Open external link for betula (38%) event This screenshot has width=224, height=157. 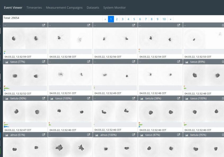click(x=179, y=98)
